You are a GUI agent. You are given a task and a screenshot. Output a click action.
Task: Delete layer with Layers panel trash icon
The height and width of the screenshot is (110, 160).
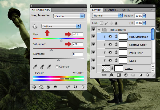pos(147,75)
